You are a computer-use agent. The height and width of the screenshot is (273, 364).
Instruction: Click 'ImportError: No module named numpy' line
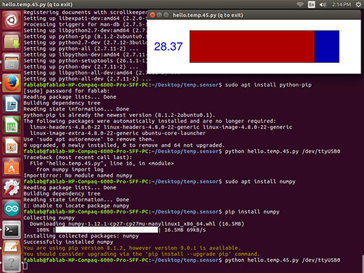pyautogui.click(x=78, y=175)
